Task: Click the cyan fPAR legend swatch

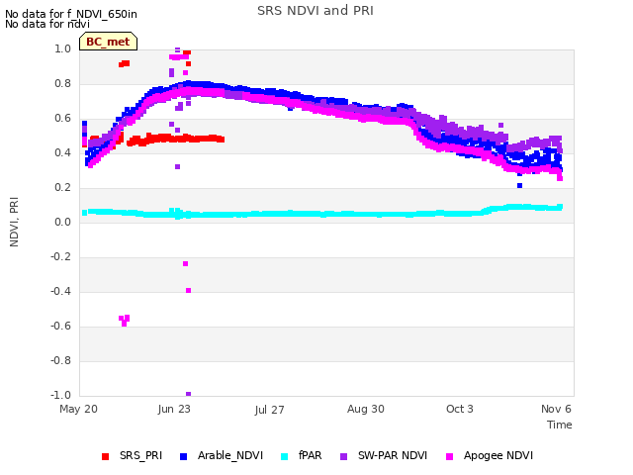Action: point(284,456)
